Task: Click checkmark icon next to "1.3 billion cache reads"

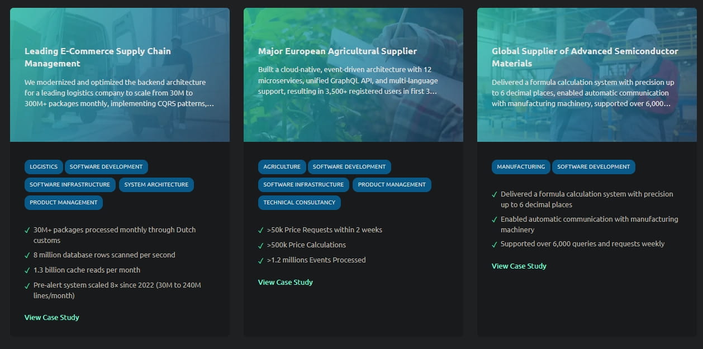Action: point(27,270)
